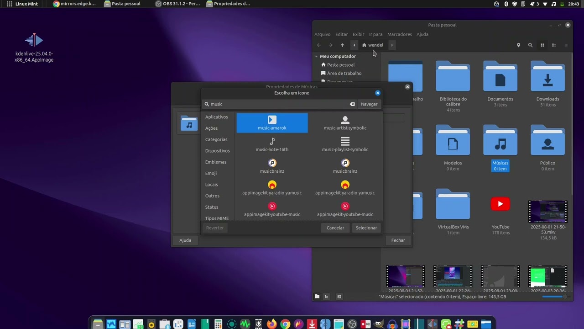The image size is (584, 329).
Task: Open the Ir para menu
Action: [x=375, y=34]
